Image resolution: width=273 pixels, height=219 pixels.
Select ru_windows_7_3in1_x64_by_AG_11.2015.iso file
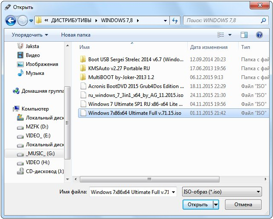(135, 95)
